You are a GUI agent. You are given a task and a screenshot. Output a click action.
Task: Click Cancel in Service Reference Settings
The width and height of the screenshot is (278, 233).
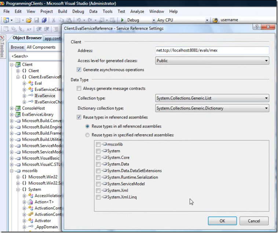coord(254,221)
